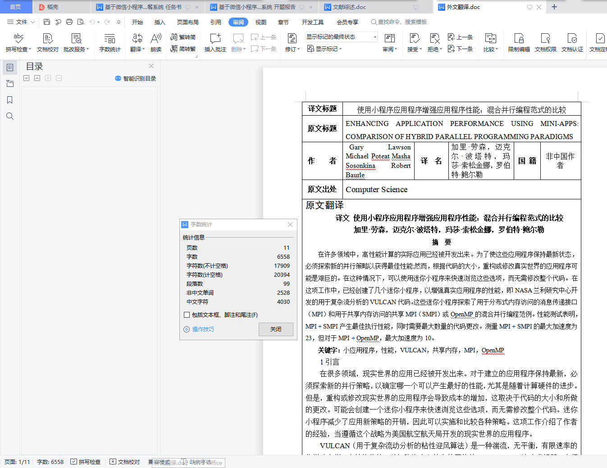Toggle 文档校对 in status bar

tap(125, 462)
